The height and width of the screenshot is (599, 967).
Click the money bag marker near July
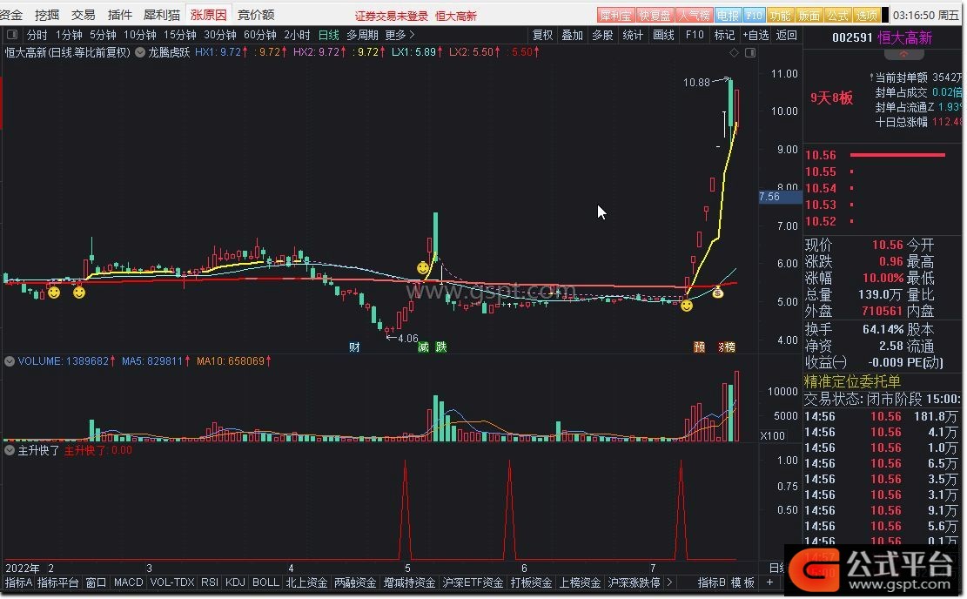(718, 293)
